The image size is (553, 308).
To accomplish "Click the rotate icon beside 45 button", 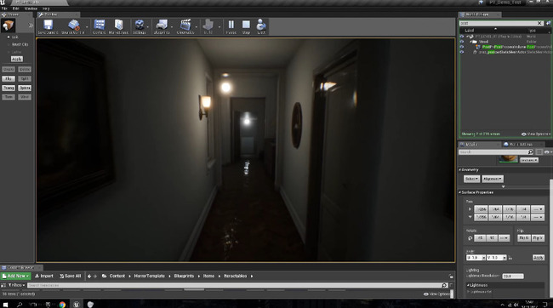I will 470,238.
